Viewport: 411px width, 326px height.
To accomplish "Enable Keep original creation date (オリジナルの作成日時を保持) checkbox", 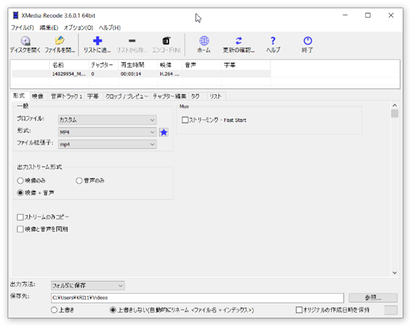I will [299, 310].
